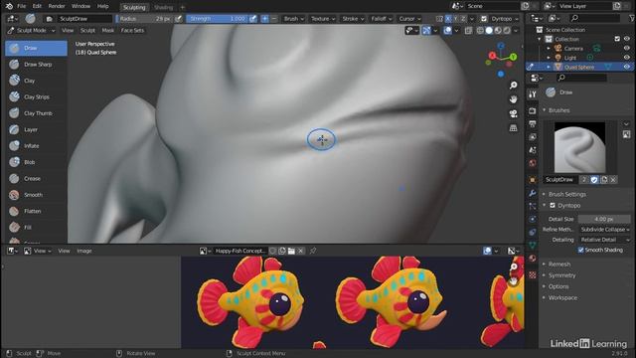Open the Mask menu
This screenshot has width=636, height=358.
(108, 31)
